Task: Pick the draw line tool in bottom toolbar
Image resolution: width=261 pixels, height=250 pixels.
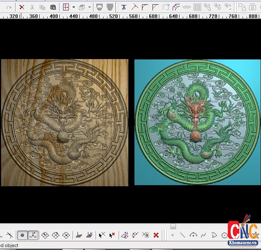Action: 183,235
